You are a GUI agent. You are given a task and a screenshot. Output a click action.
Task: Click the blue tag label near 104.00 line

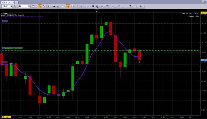click(5, 21)
